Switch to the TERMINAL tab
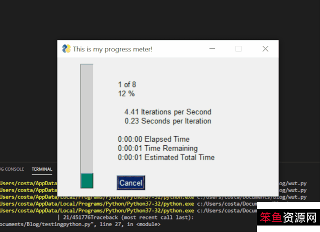The width and height of the screenshot is (320, 232). tap(42, 169)
